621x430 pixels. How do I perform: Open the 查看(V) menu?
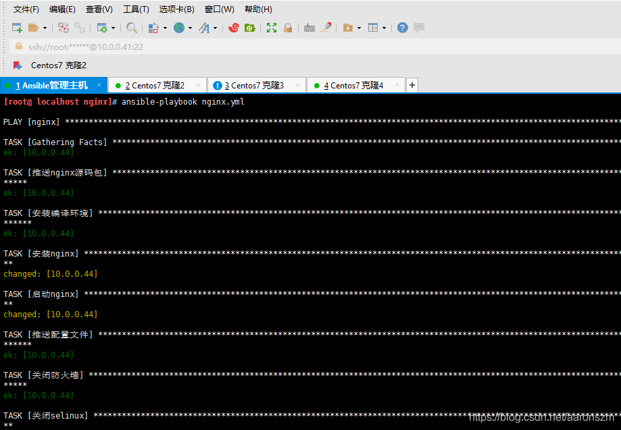[99, 9]
